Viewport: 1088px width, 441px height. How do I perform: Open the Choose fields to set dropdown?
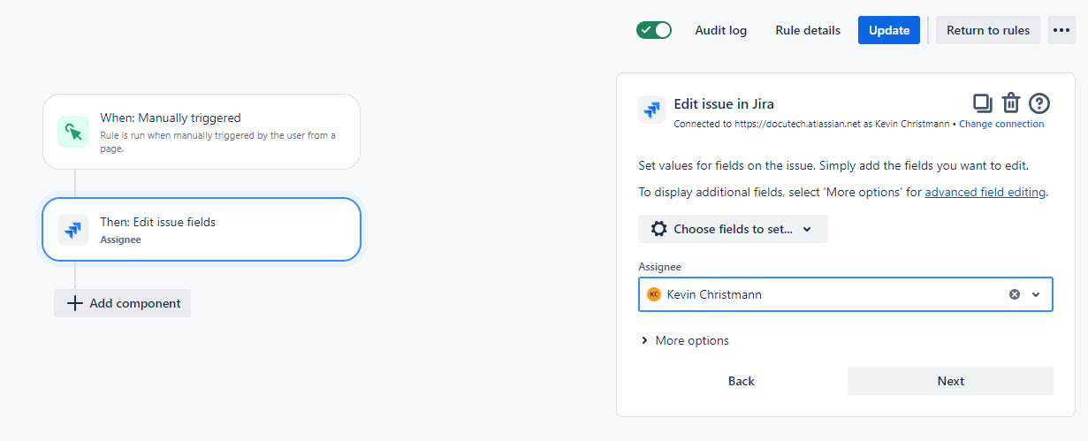coord(733,229)
